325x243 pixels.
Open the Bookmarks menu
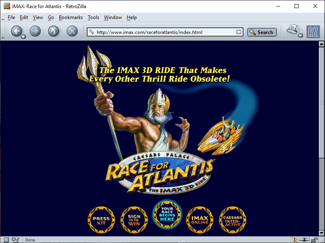71,17
